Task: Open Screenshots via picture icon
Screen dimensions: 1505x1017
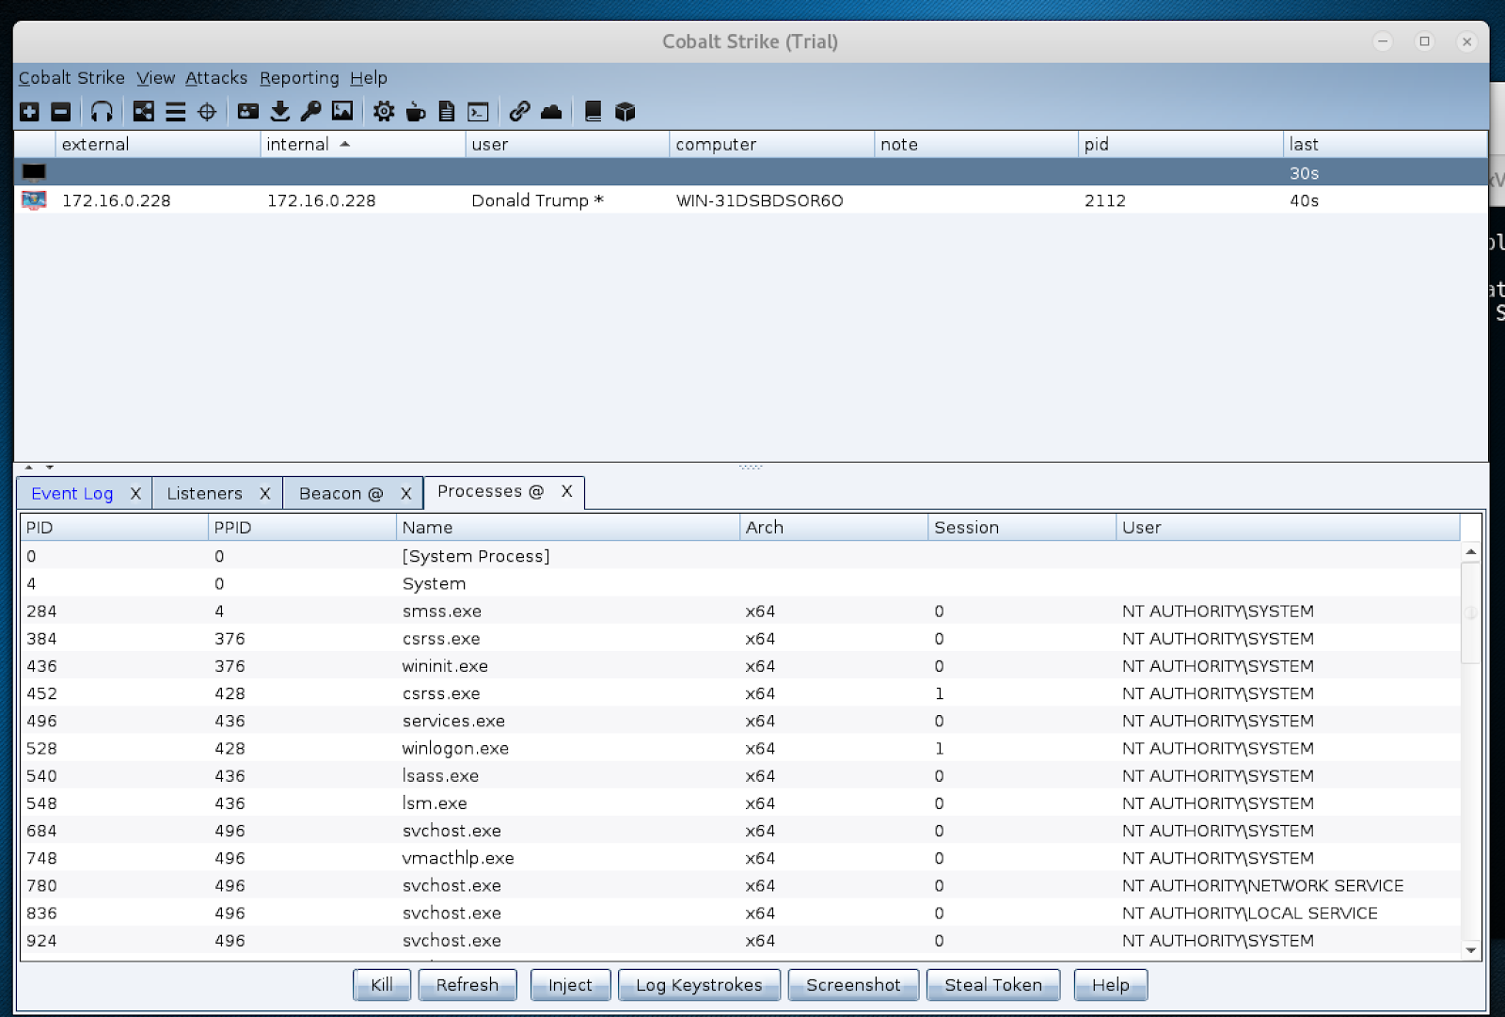Action: tap(342, 112)
